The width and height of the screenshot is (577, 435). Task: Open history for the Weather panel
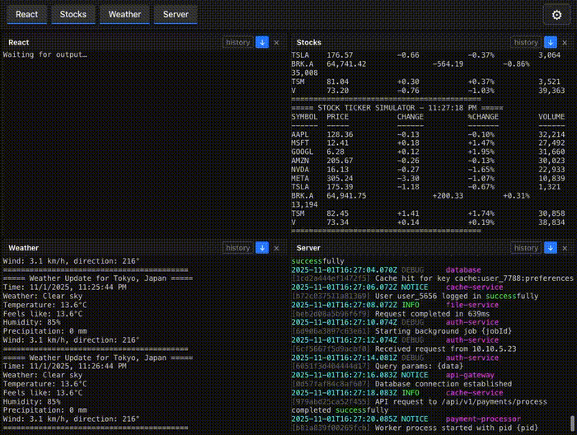[x=237, y=248]
